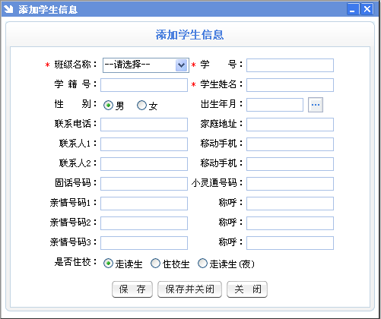Select the 男 gender radio button
The image size is (381, 319).
[108, 105]
